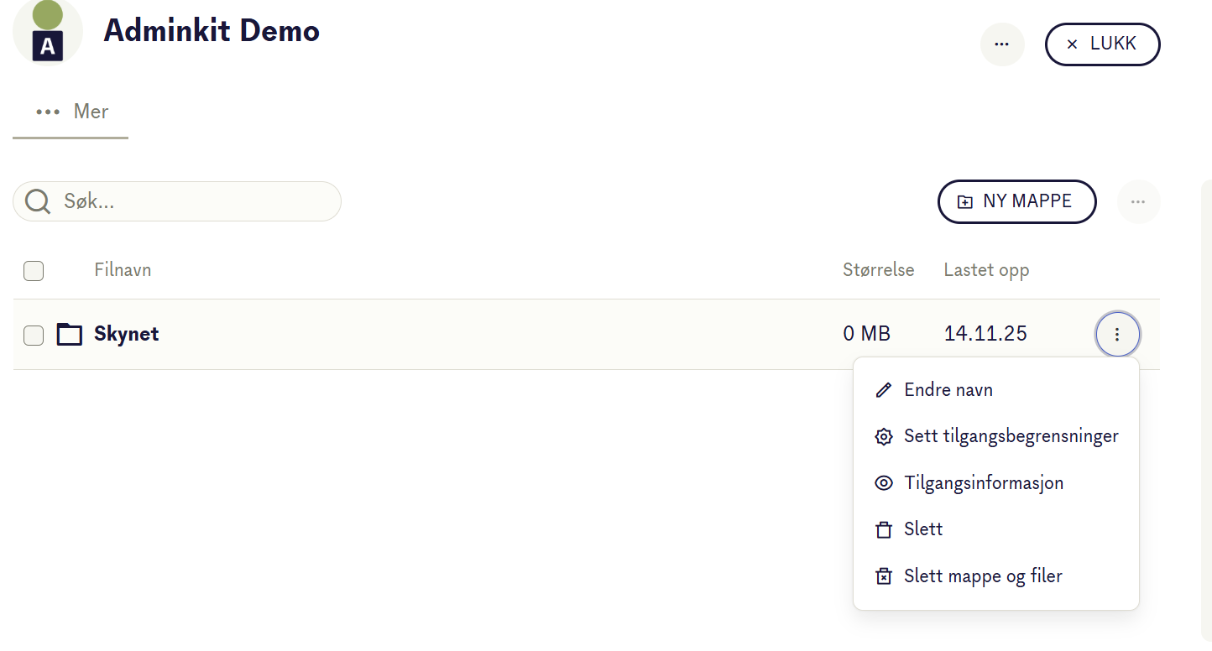Click the Skynet folder icon
This screenshot has width=1212, height=651.
70,335
